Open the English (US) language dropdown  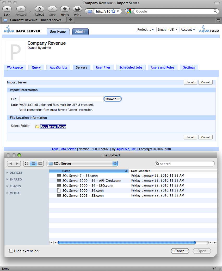[x=167, y=30]
